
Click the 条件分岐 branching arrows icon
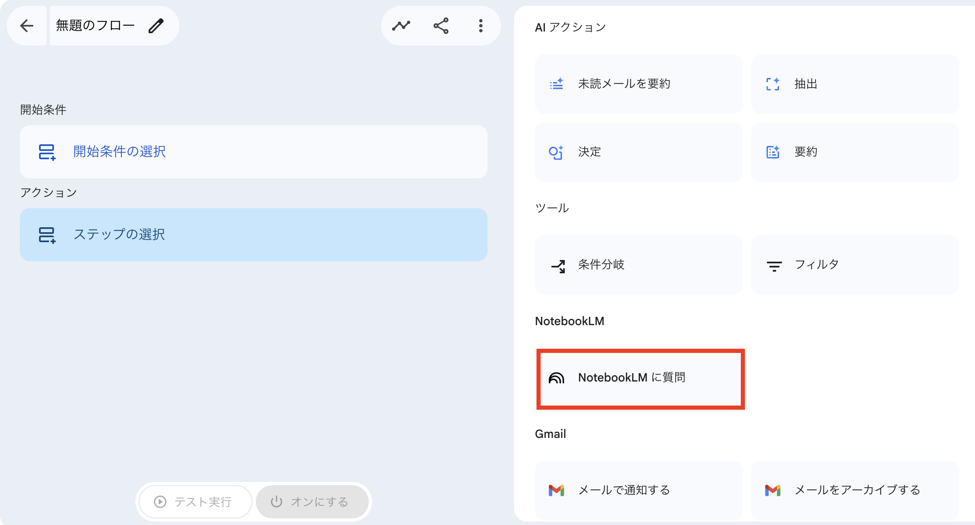click(558, 266)
